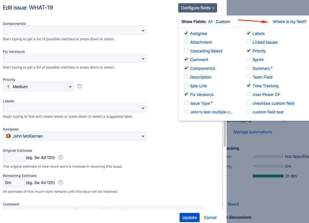
Task: Click the Description field name link
Action: point(201,77)
